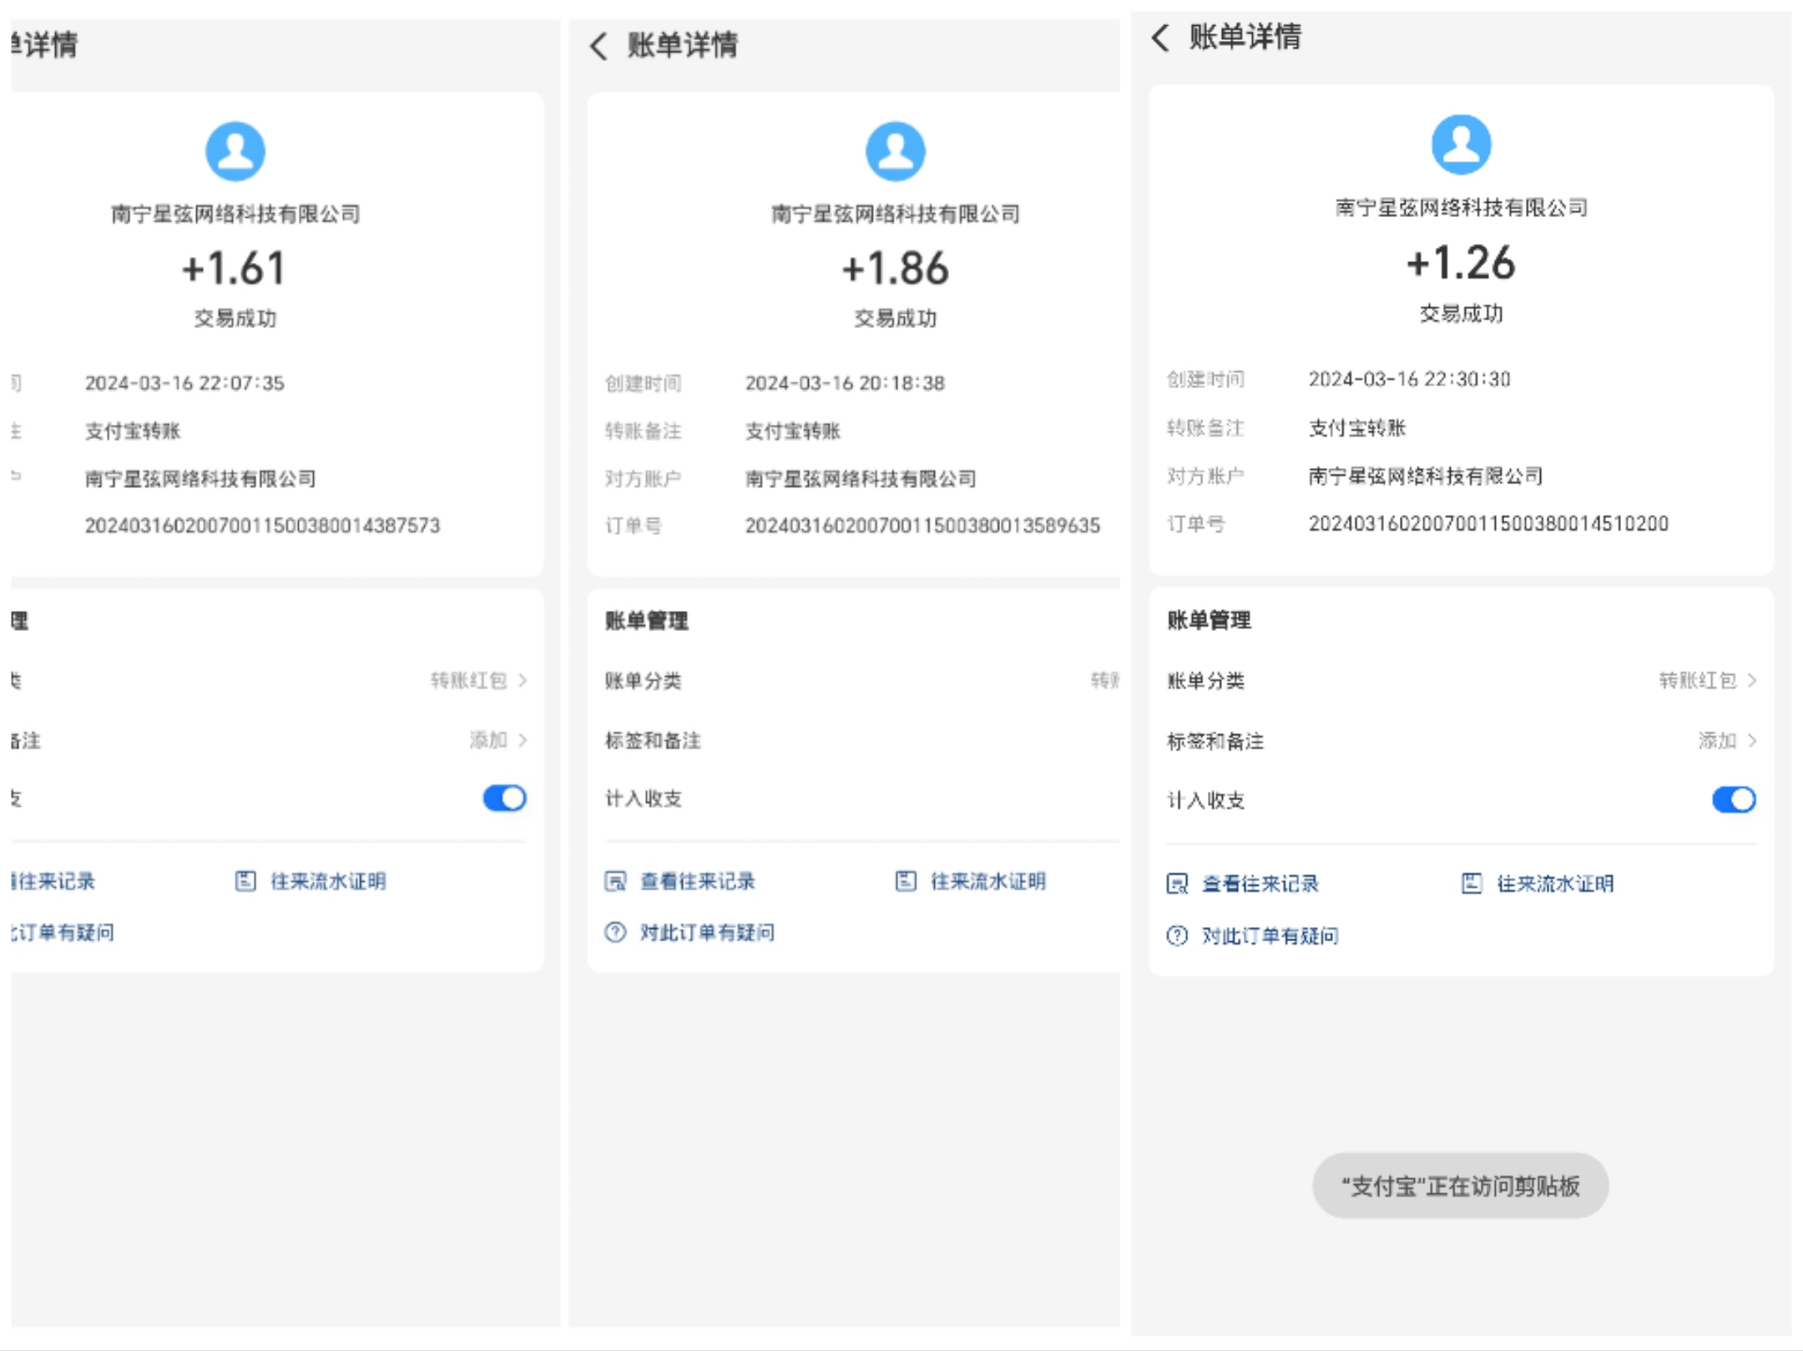1803x1351 pixels.
Task: Open 添加 chevron in the +1.26 bill
Action: click(1752, 740)
